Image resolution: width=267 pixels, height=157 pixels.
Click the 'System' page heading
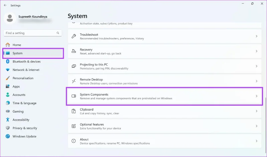[x=77, y=16]
